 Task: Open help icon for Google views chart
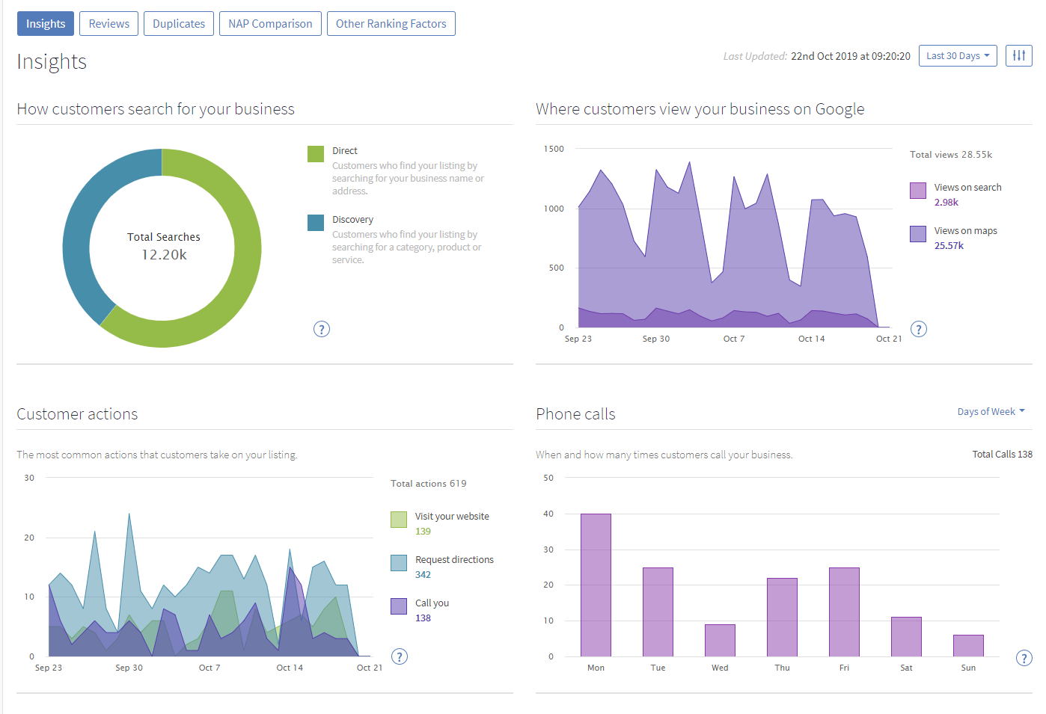point(919,329)
